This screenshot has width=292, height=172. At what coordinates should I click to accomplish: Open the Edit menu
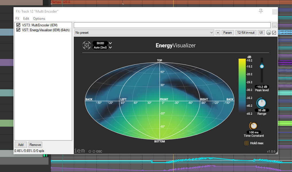tap(26, 19)
